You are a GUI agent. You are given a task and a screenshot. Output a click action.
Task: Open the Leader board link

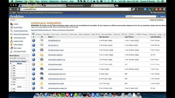point(18,41)
